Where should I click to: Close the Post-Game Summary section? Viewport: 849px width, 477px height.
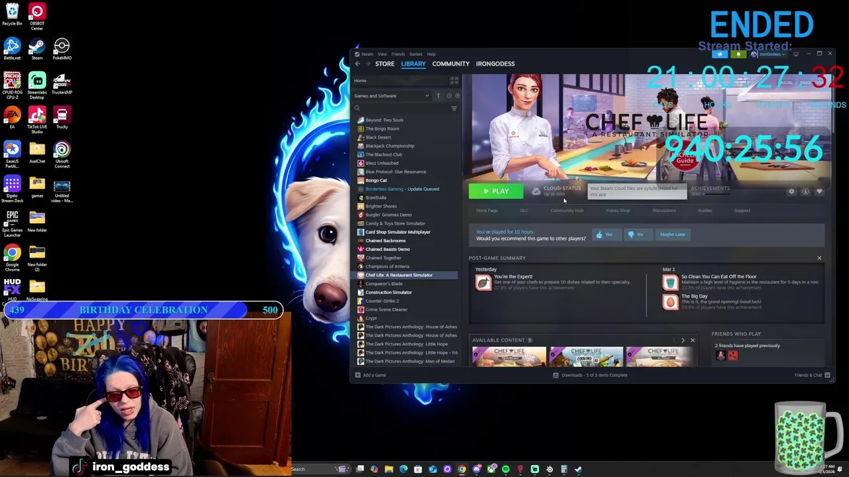(819, 258)
